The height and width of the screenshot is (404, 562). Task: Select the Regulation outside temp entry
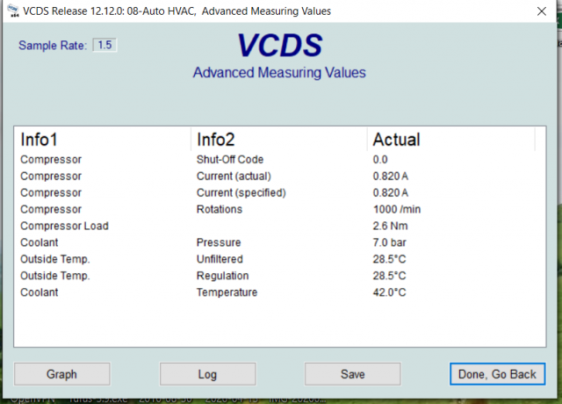222,277
